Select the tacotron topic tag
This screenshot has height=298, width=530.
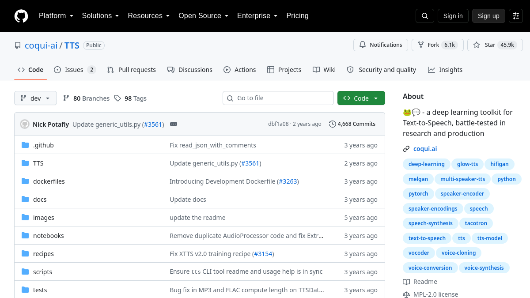coord(476,223)
